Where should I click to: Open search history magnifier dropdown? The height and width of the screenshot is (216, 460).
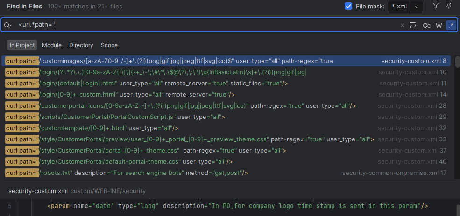point(7,26)
